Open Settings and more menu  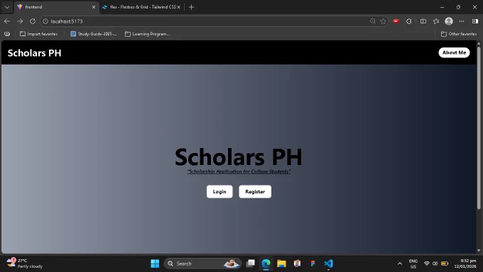tap(462, 21)
